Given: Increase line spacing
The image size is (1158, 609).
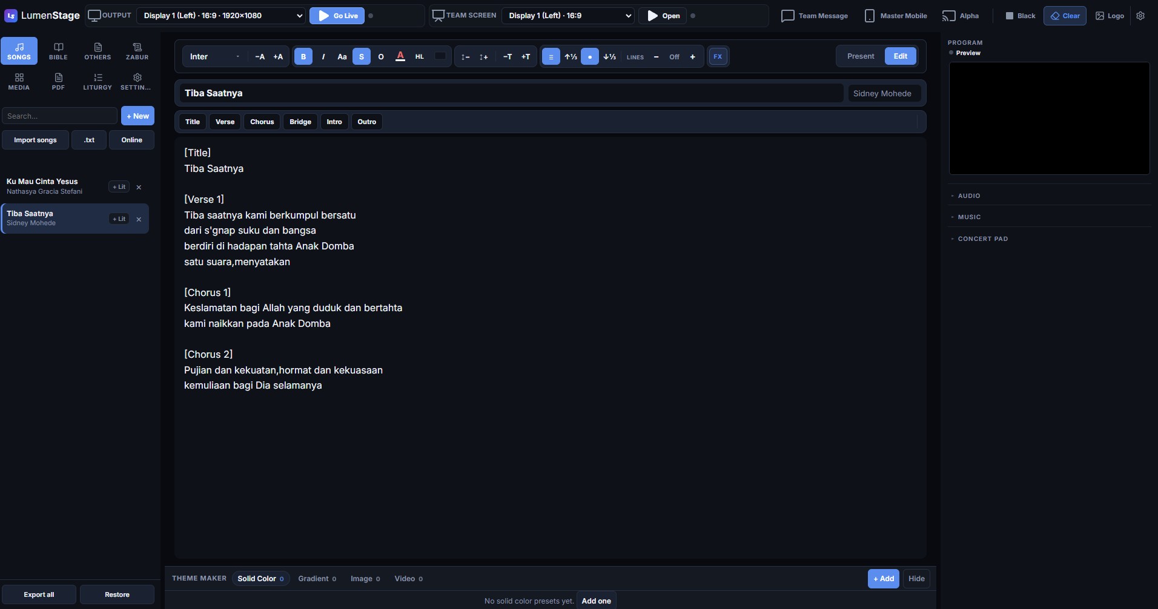Looking at the screenshot, I should (x=483, y=57).
